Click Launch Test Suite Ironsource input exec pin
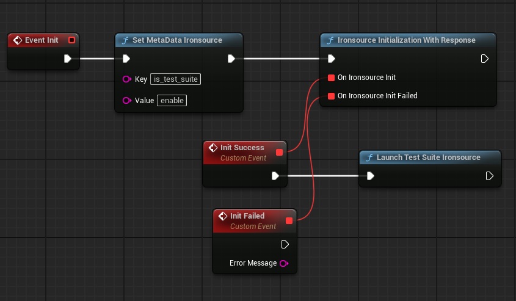 (370, 176)
